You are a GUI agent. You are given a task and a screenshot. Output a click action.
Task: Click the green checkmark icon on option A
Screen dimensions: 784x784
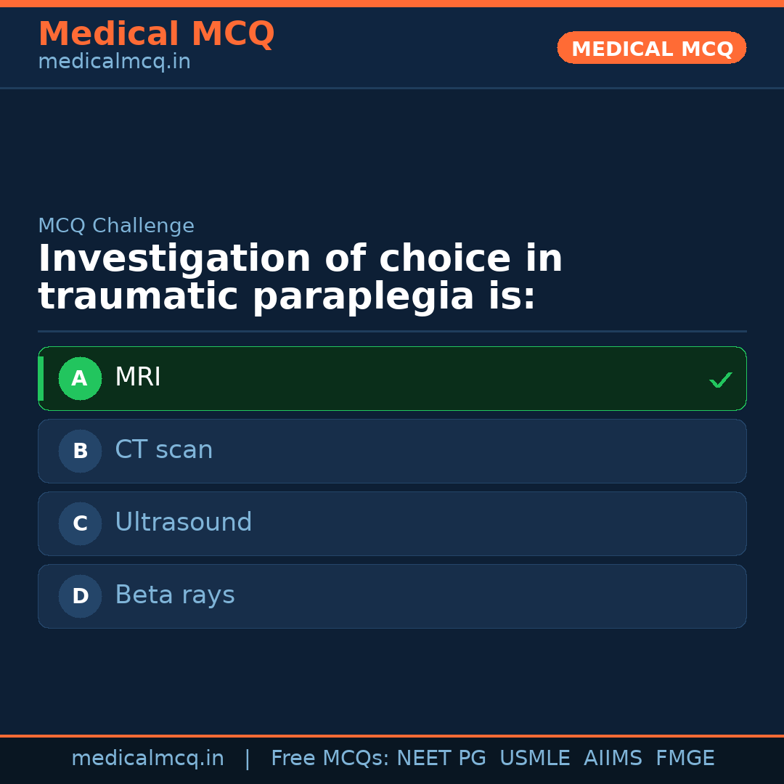coord(720,379)
